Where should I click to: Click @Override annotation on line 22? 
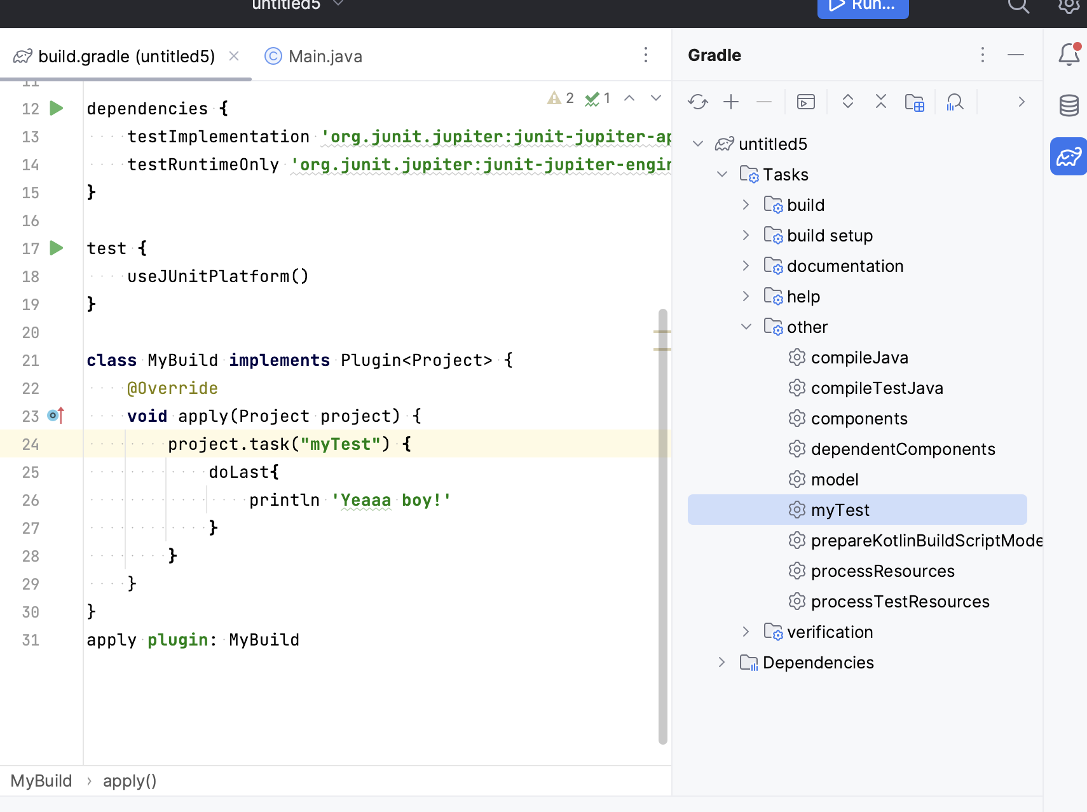point(173,388)
